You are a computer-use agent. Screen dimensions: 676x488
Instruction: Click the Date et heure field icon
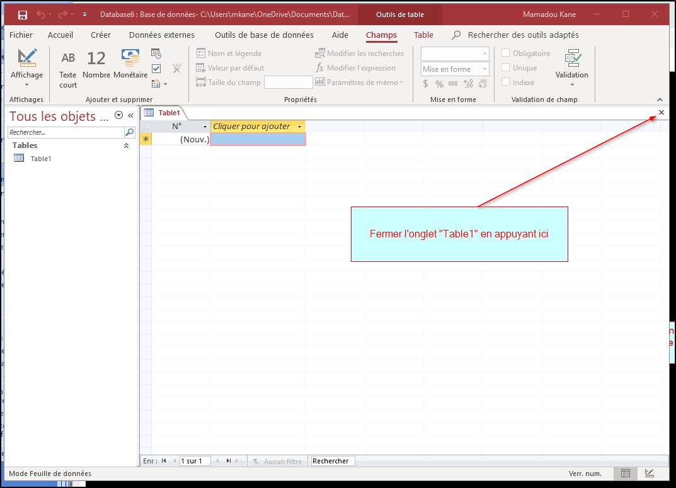(x=156, y=54)
